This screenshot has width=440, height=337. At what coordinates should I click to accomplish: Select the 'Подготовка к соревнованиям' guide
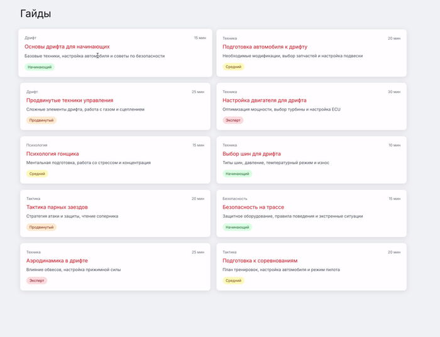(260, 260)
